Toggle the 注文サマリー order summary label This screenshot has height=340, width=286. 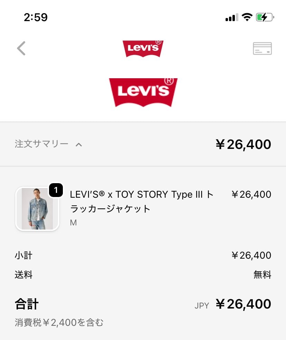(x=41, y=144)
